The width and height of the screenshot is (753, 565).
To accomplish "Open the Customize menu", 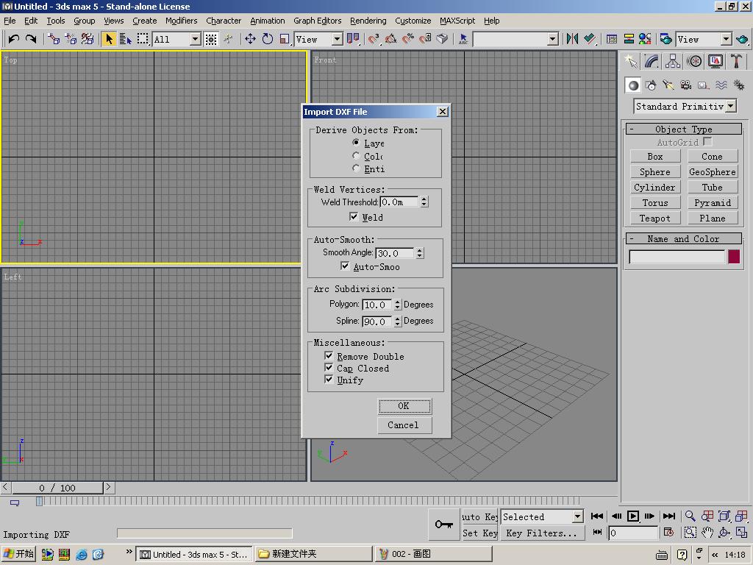I will (x=413, y=21).
